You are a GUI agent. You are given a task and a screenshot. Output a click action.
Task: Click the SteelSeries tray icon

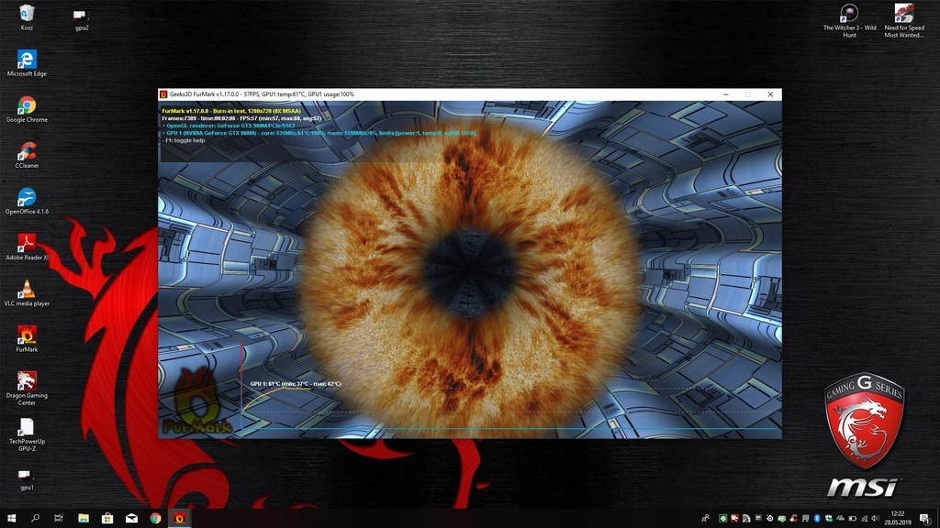(770, 519)
